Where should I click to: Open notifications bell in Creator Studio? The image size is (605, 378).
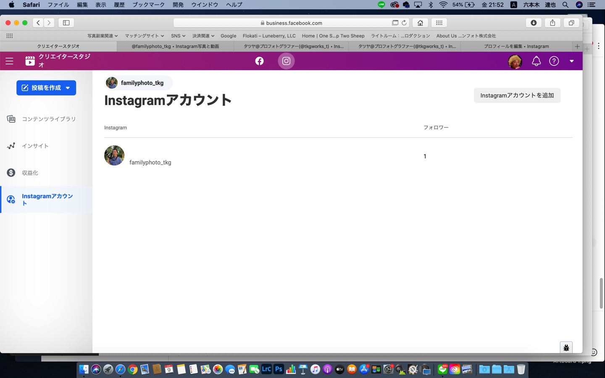click(536, 61)
